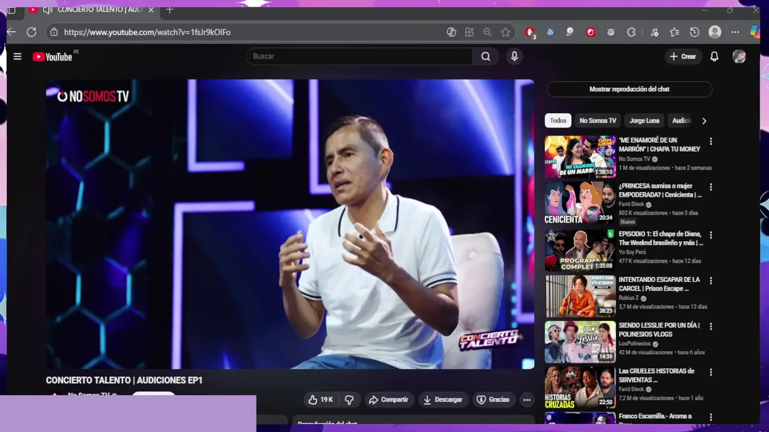
Task: Open the blue RSS-style extension icon
Action: coord(550,32)
